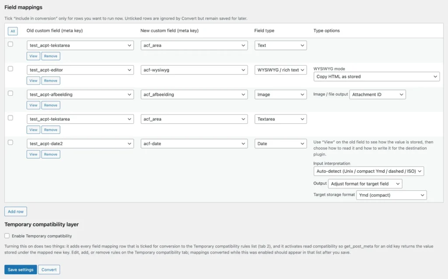Click View under test_acpt-date2
The image size is (448, 279).
point(33,154)
